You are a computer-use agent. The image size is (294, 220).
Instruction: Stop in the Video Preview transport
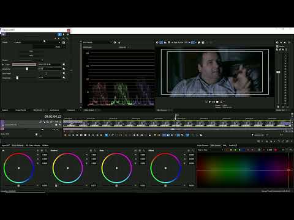pos(217,101)
